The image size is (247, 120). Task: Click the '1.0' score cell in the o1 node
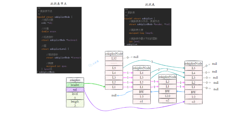[141, 97]
